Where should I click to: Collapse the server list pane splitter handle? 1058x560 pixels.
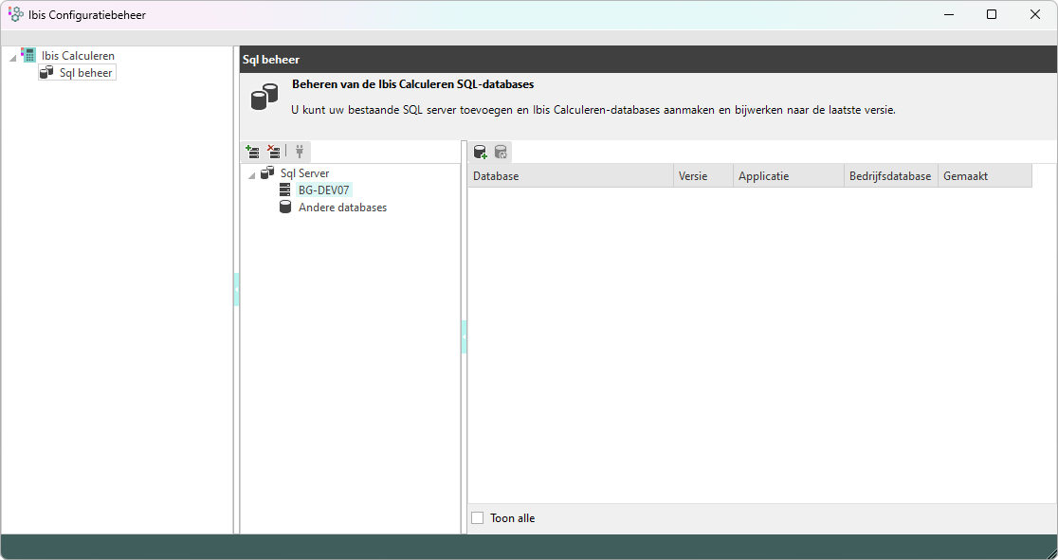click(465, 336)
